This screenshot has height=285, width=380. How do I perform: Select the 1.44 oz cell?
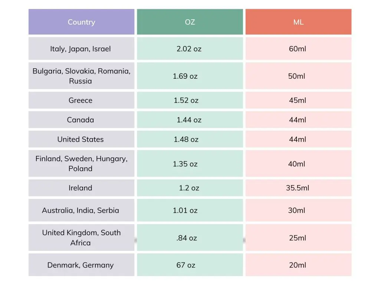(x=189, y=120)
